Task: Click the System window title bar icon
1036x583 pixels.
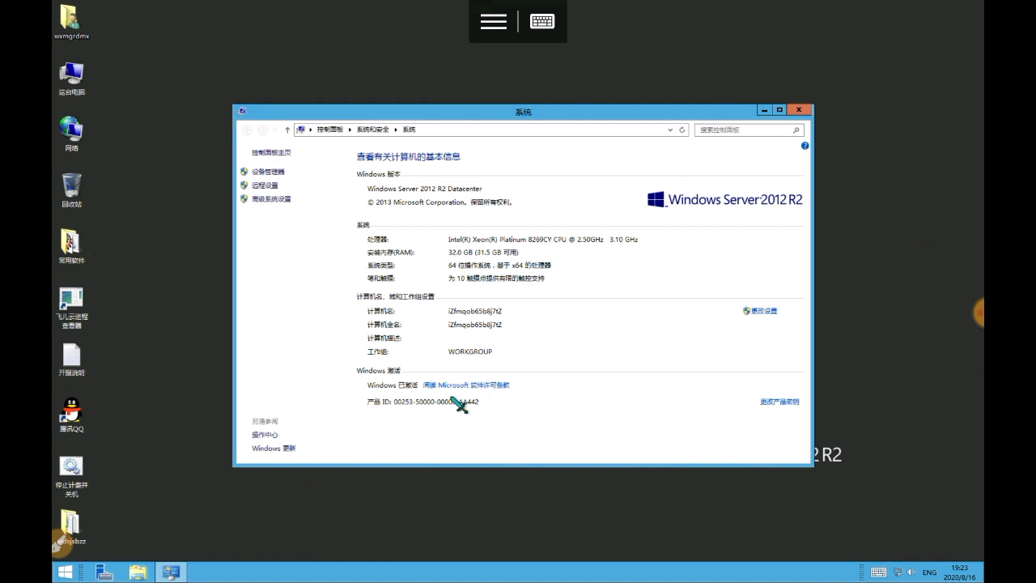Action: [242, 111]
